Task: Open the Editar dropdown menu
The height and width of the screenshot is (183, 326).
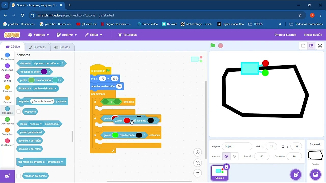Action: [94, 35]
